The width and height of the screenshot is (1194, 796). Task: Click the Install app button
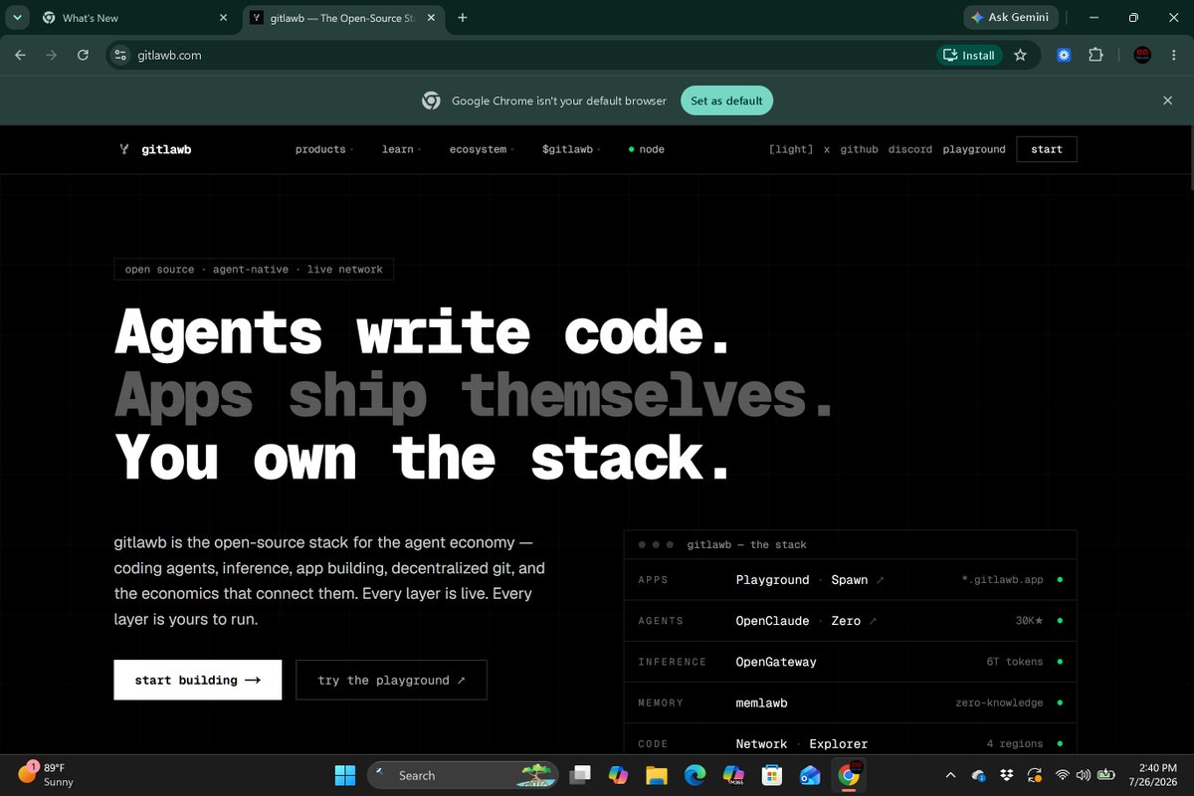pyautogui.click(x=968, y=56)
